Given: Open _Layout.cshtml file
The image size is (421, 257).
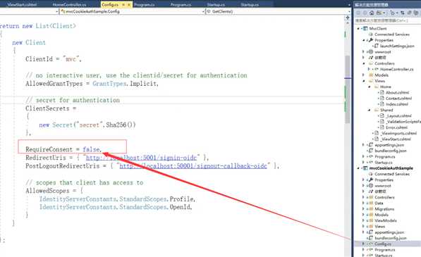Looking at the screenshot, I should (x=398, y=115).
